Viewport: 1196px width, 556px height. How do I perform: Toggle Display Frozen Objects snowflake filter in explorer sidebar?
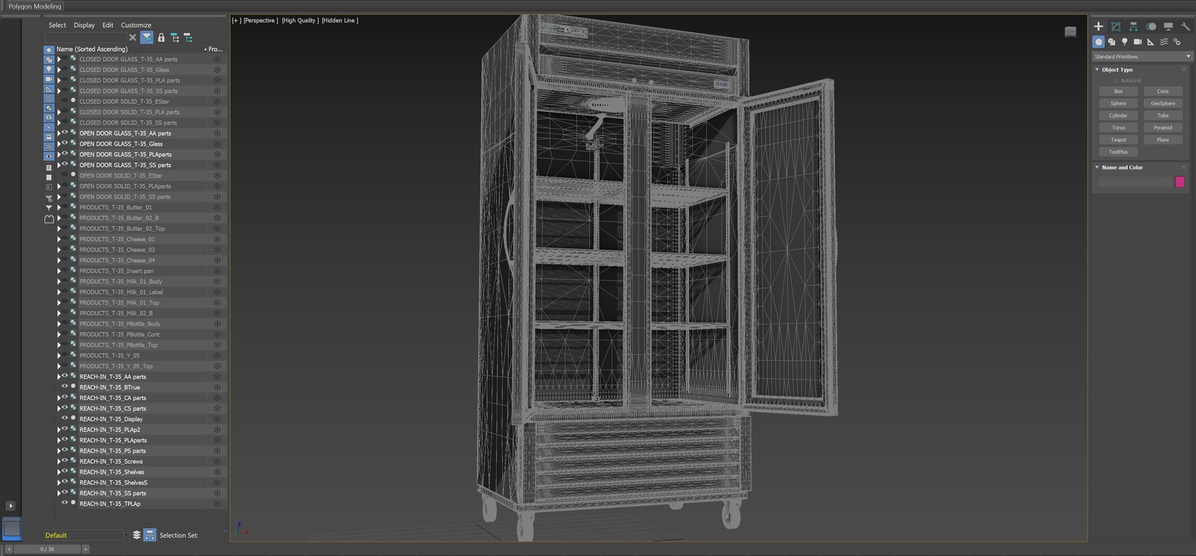[x=49, y=146]
